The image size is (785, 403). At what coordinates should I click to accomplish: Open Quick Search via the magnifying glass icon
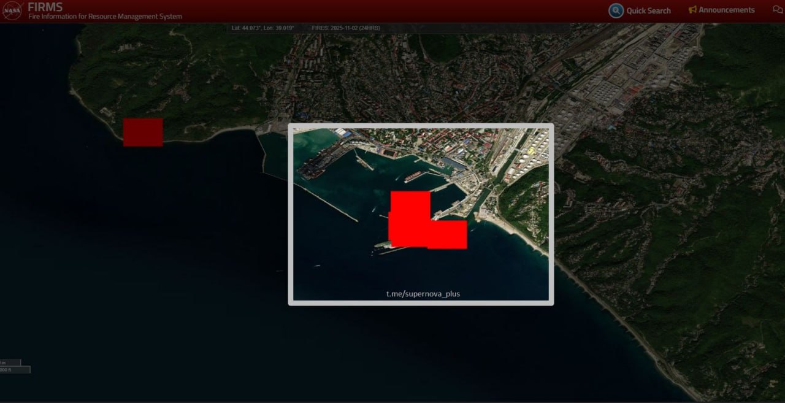tap(615, 10)
